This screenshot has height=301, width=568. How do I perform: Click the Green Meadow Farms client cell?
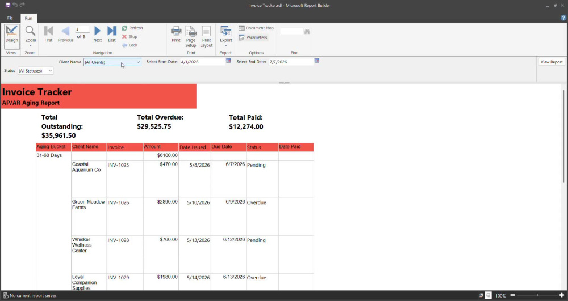(89, 217)
